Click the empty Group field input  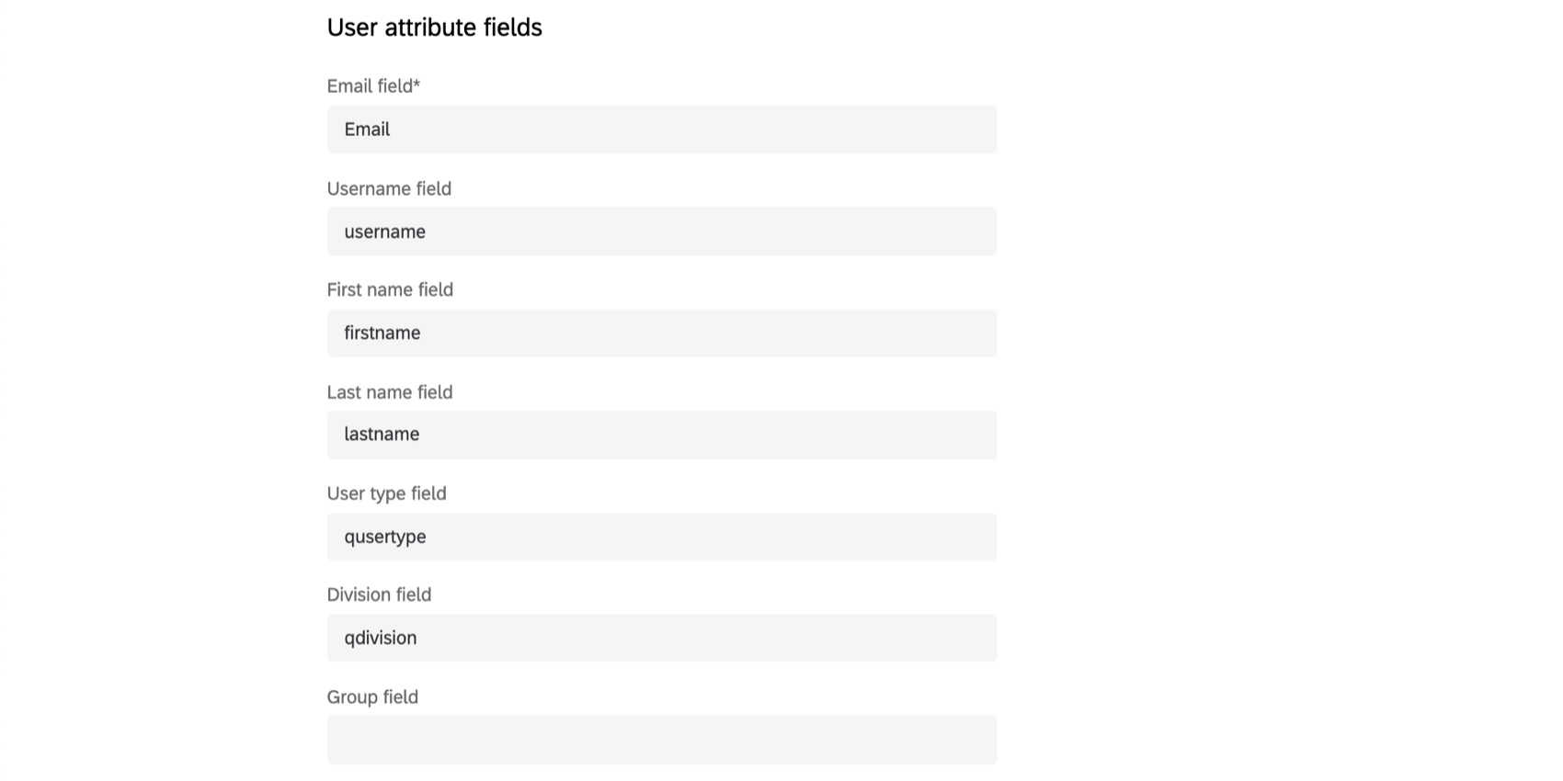click(662, 740)
